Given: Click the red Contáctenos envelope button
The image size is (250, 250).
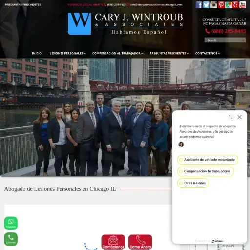Looking at the screenshot, I should coord(113,242).
